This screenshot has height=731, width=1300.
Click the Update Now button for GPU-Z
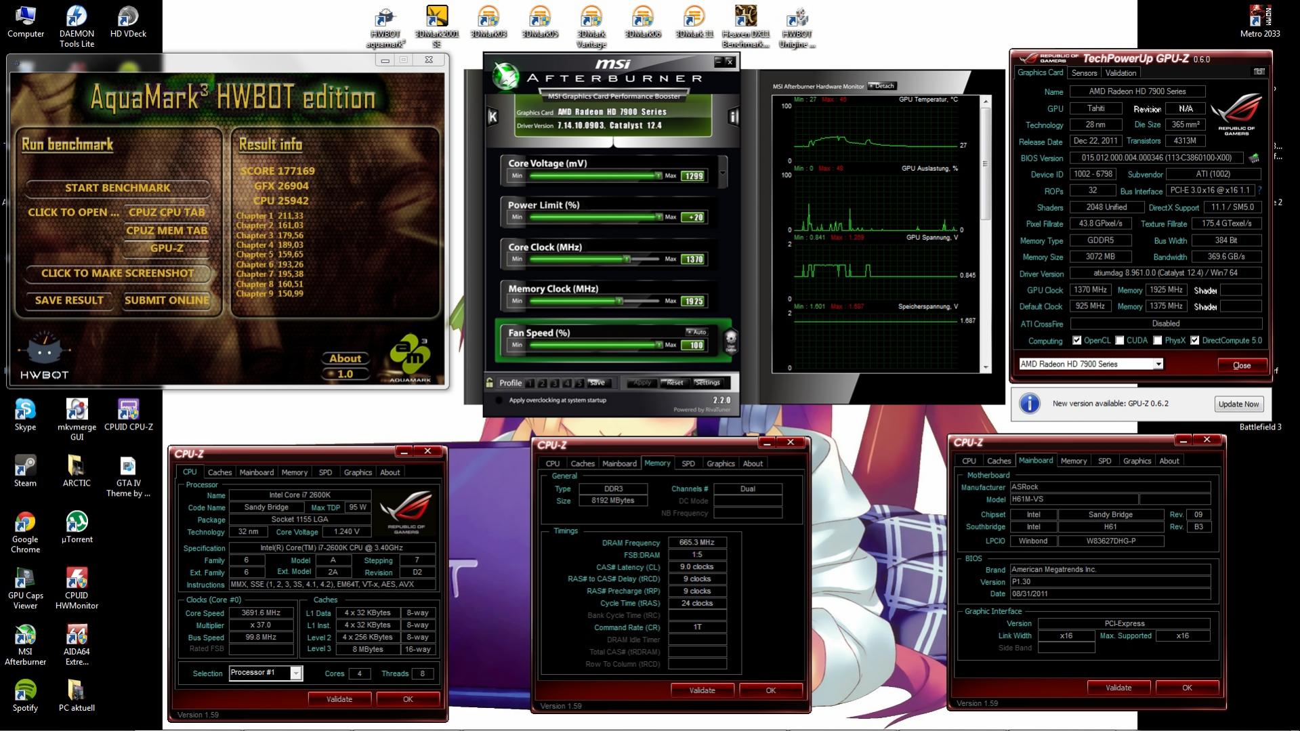(1238, 404)
